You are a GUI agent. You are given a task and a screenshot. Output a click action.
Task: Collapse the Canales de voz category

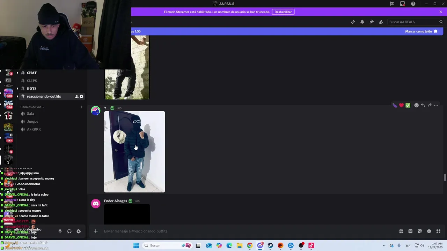pyautogui.click(x=32, y=107)
